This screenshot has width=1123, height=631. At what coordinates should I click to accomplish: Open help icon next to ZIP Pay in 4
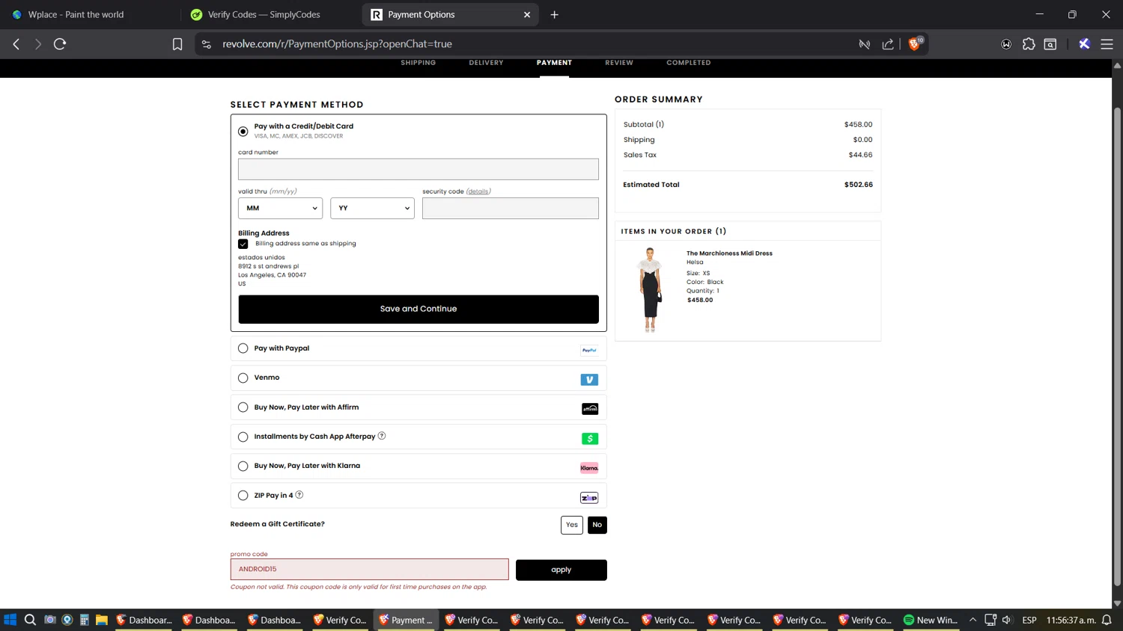pos(299,495)
